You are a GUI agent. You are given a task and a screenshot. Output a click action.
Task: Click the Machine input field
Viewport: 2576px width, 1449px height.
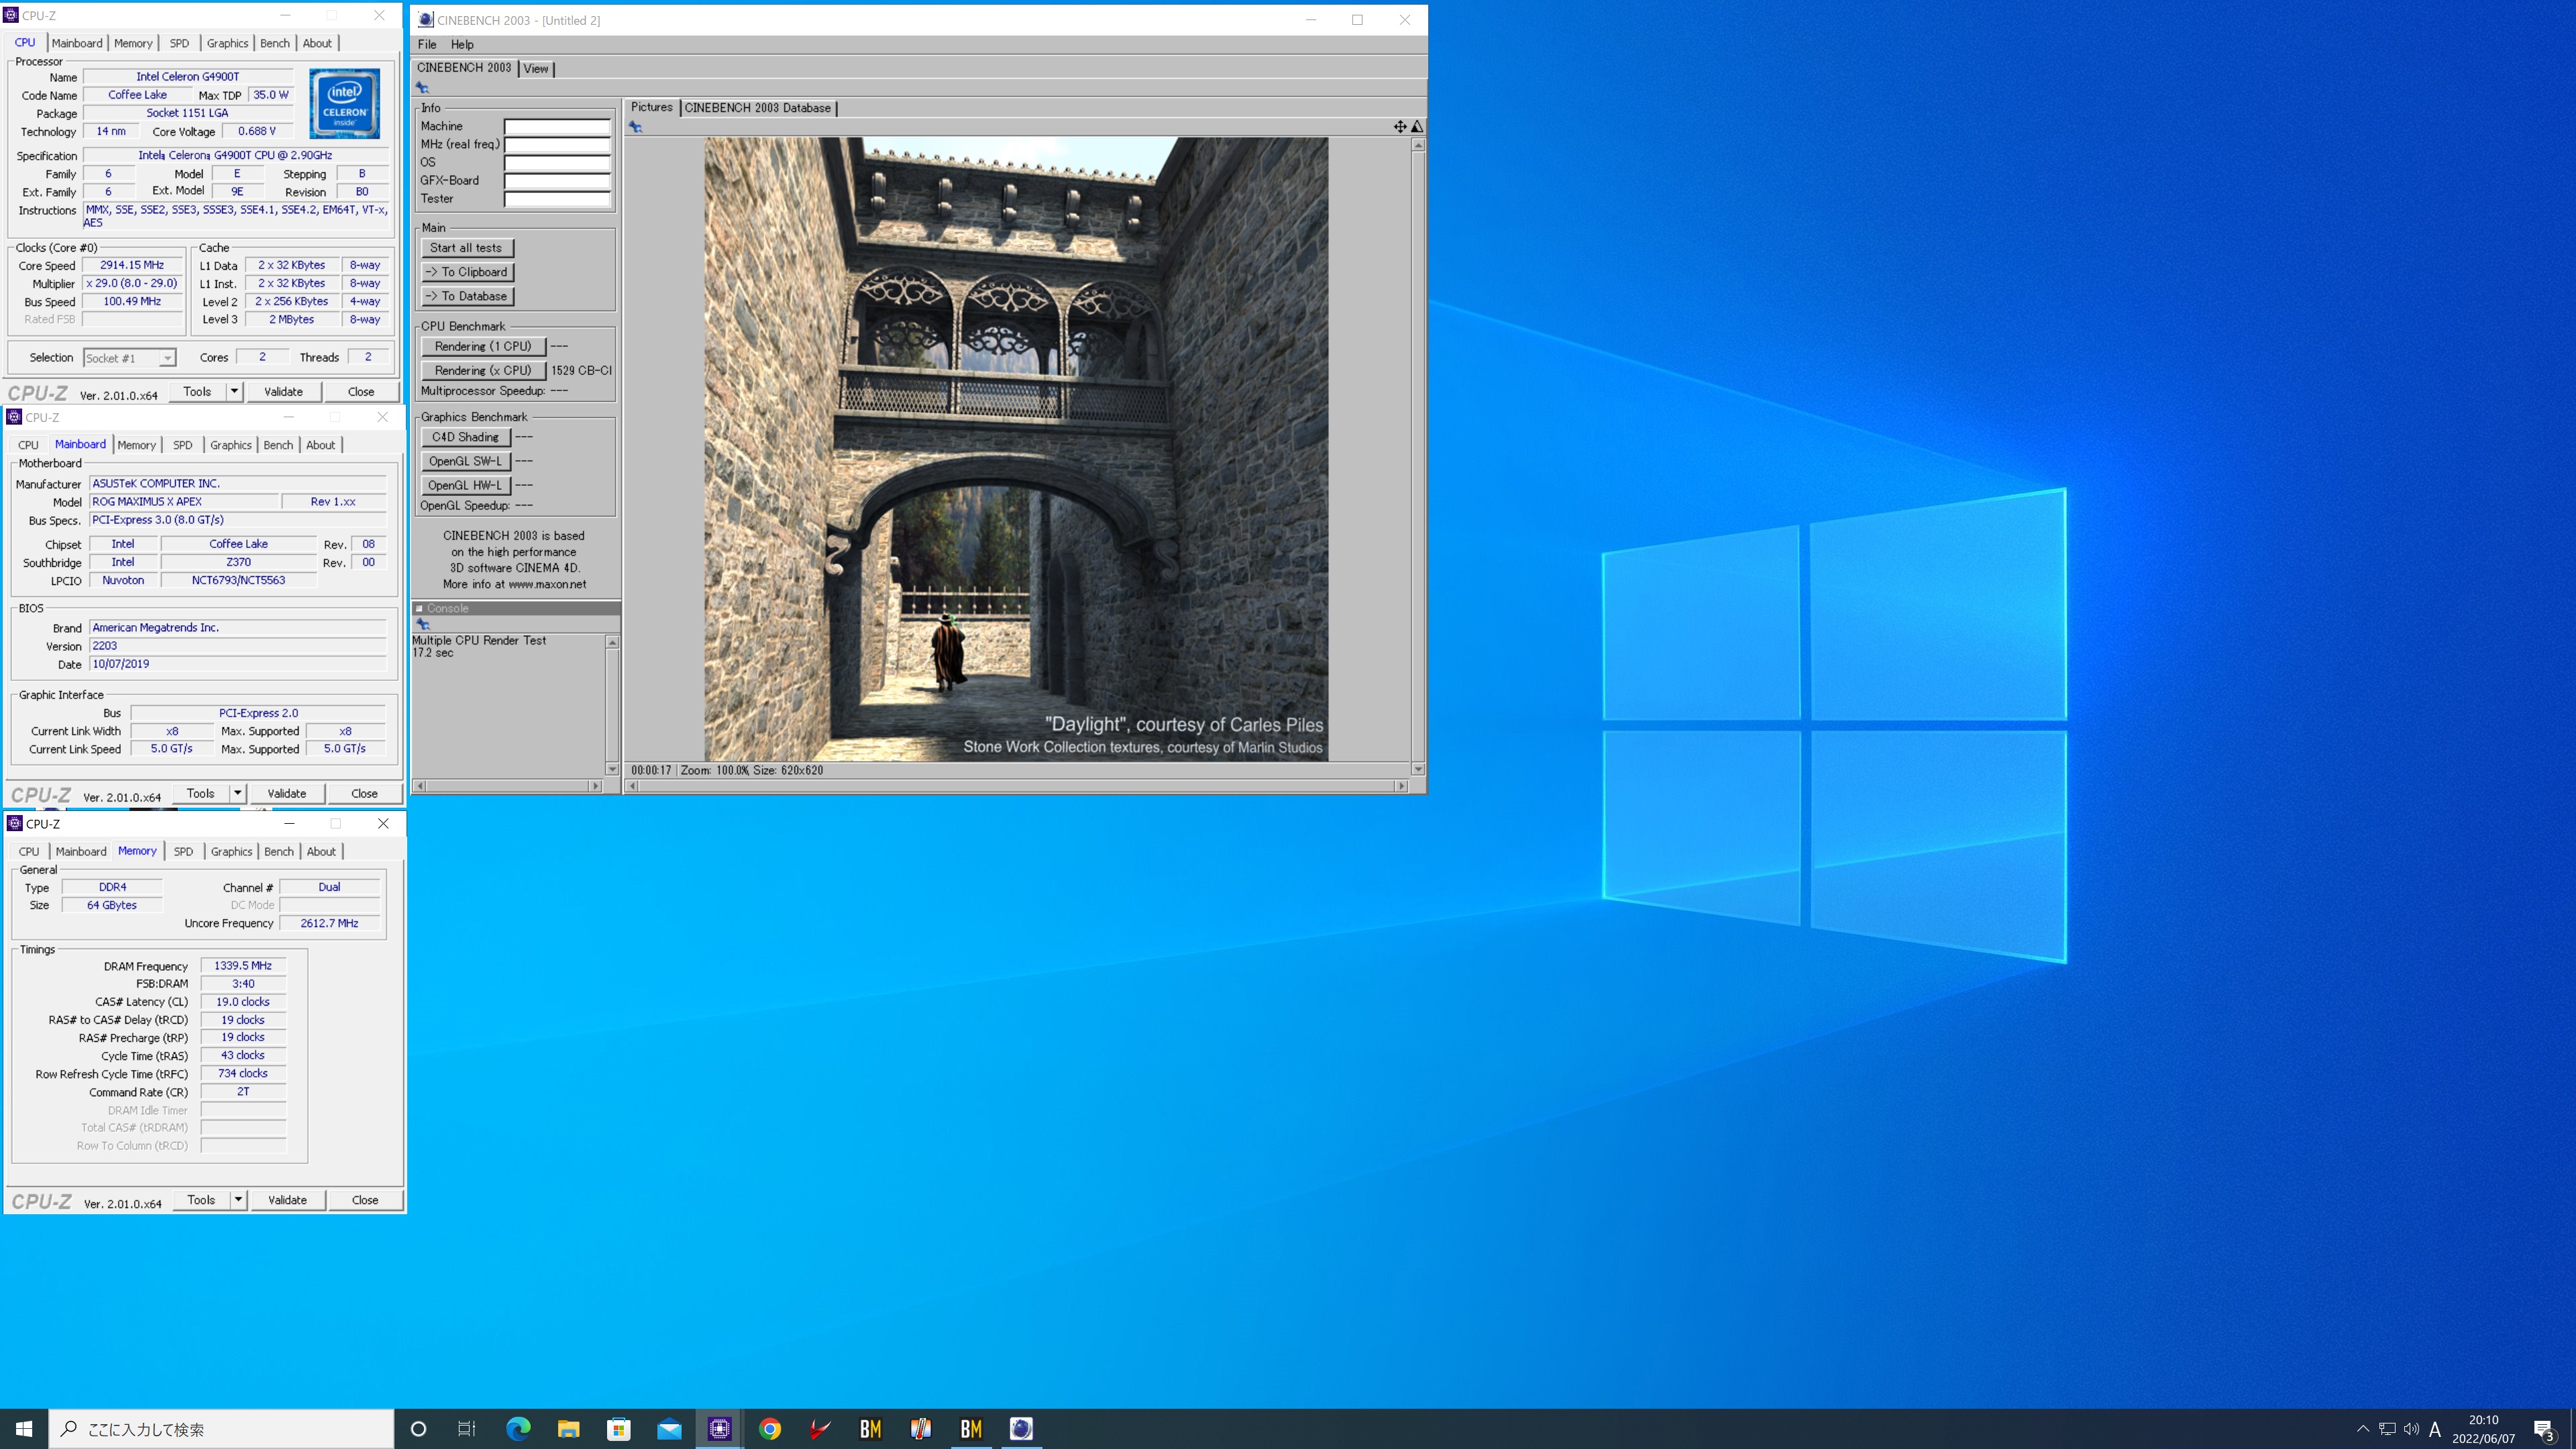click(557, 127)
